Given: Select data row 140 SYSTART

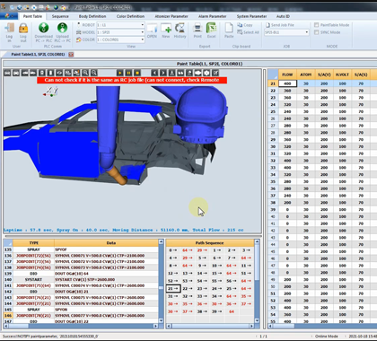Looking at the screenshot, I should [81, 280].
